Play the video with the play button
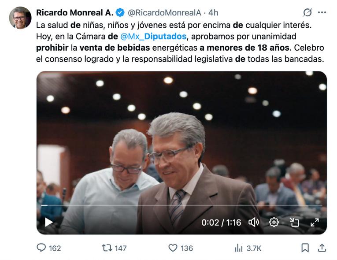Screen dimensions: 337x260 49,222
